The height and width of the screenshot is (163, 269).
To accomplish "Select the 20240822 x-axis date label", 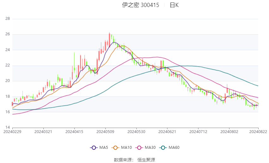I will [258, 132].
